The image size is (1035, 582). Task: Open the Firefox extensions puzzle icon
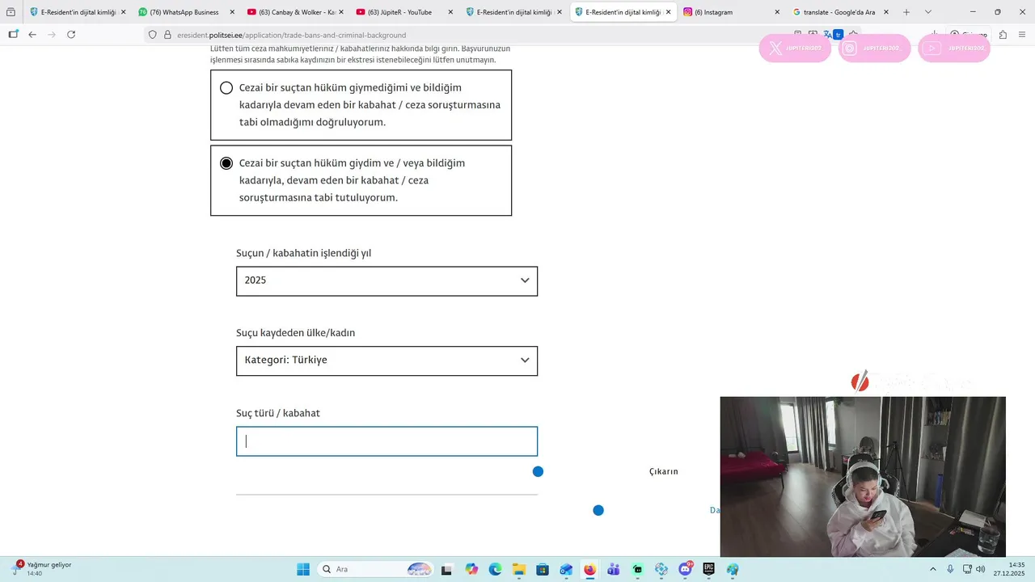pos(1003,35)
